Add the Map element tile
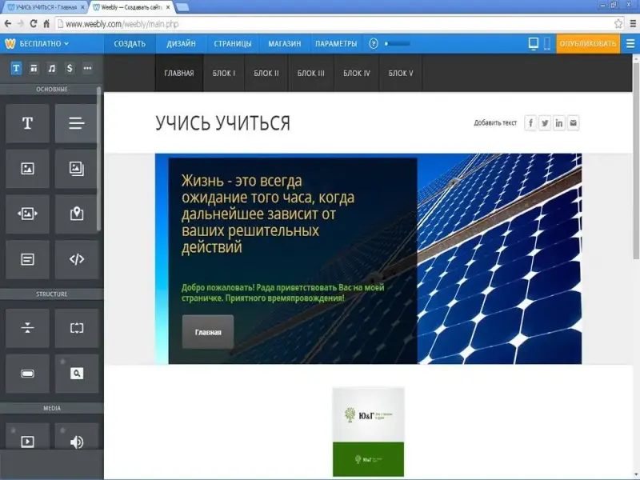The image size is (640, 480). pos(76,214)
